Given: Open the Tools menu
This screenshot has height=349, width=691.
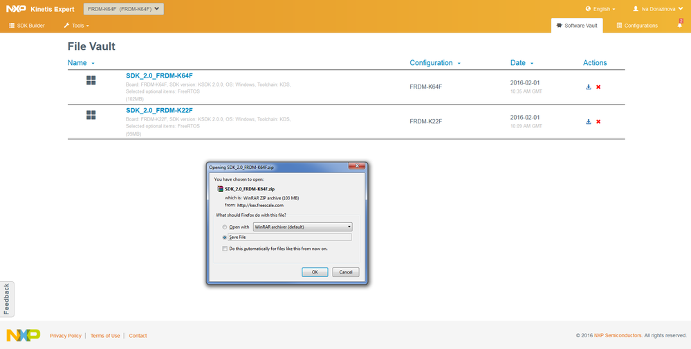Looking at the screenshot, I should coord(76,26).
